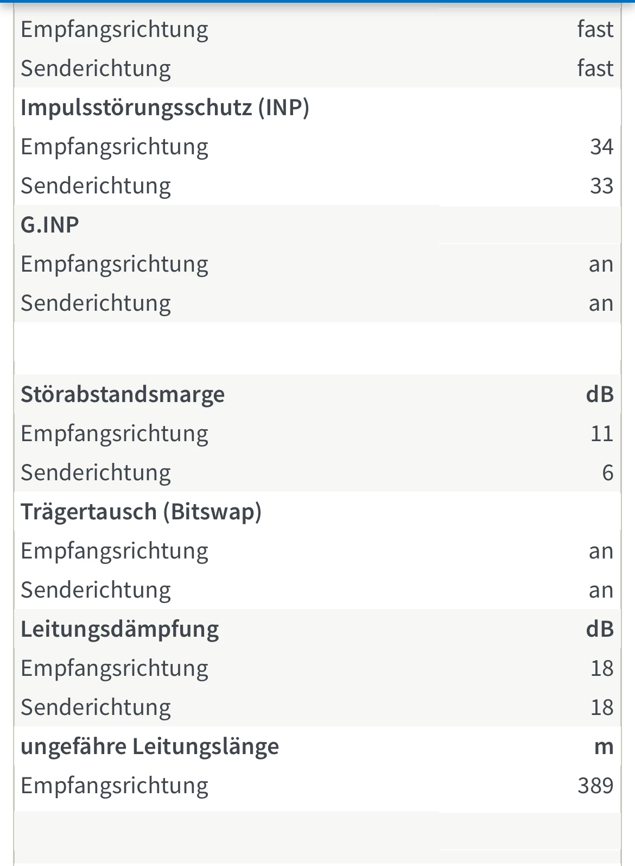Image resolution: width=635 pixels, height=866 pixels.
Task: Click the dB unit beside Leitungsdämpfung
Action: [599, 629]
